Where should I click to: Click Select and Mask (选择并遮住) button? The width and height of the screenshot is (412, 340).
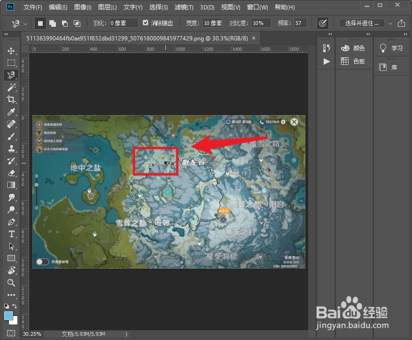[362, 23]
